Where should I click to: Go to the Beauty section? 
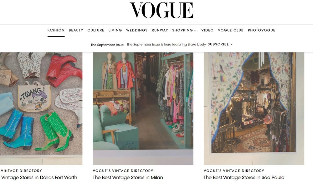[x=76, y=30]
